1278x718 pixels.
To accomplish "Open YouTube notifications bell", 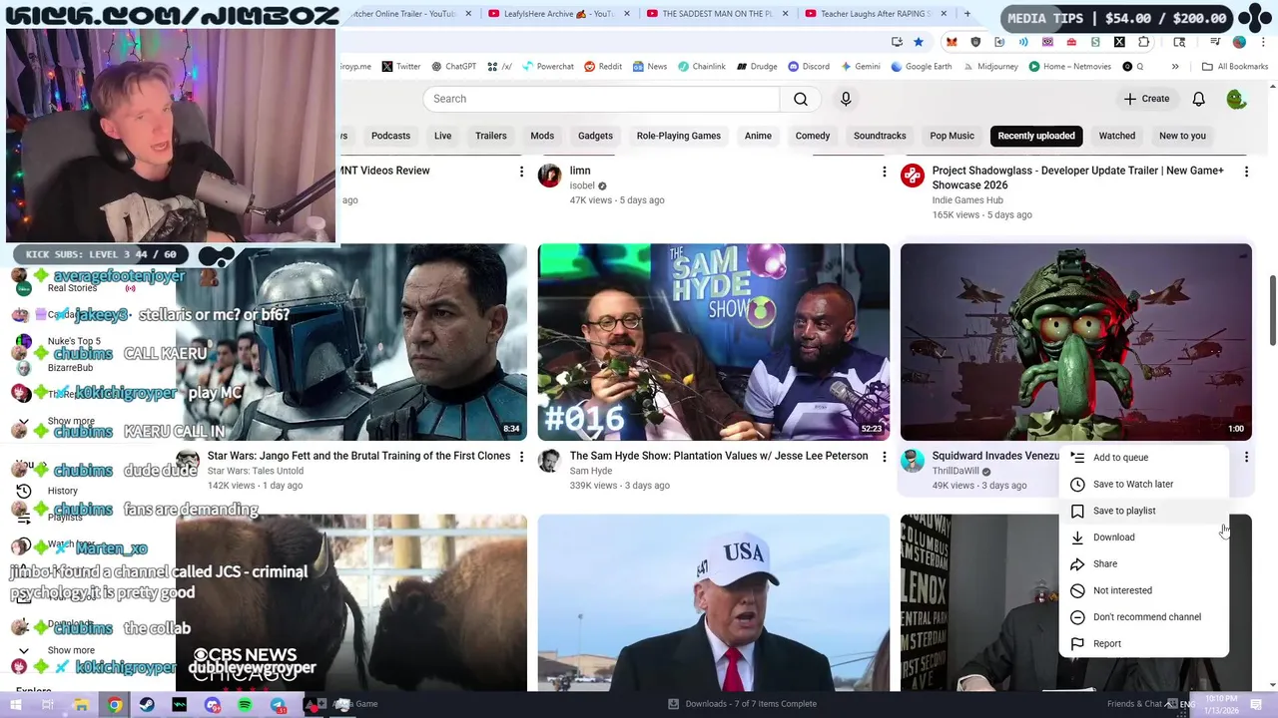I will 1198,99.
